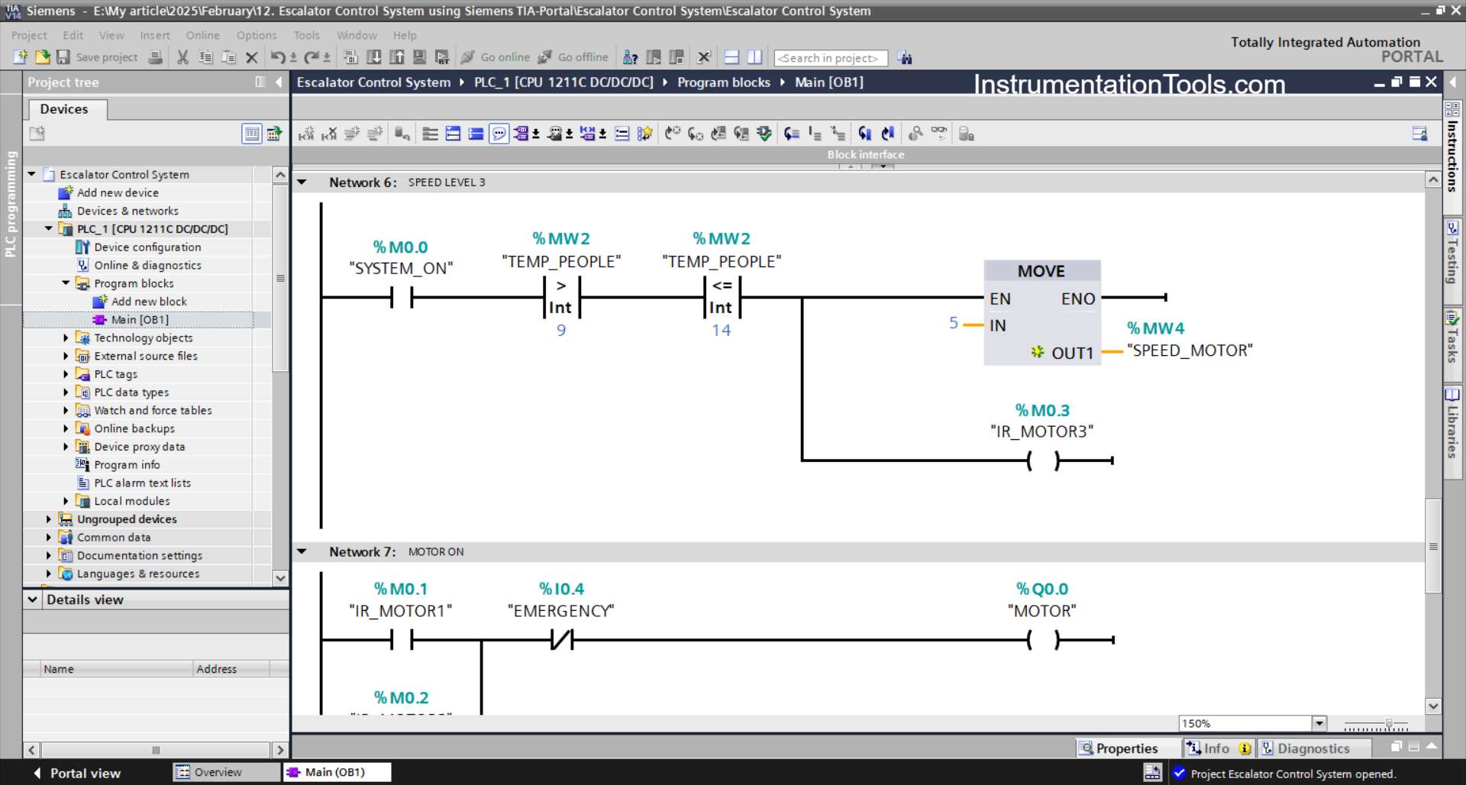Collapse the Program blocks tree node
Viewport: 1466px width, 785px height.
coord(66,283)
